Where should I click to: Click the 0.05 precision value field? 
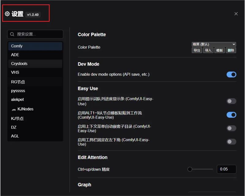click(227, 169)
